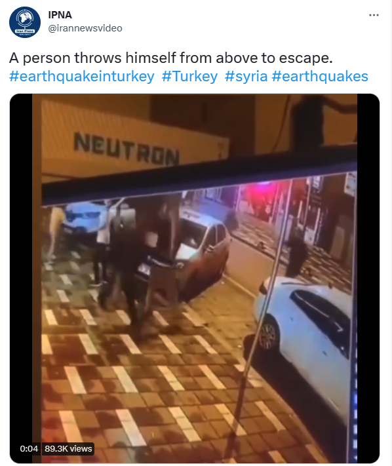Open the #syria hashtag

[246, 77]
